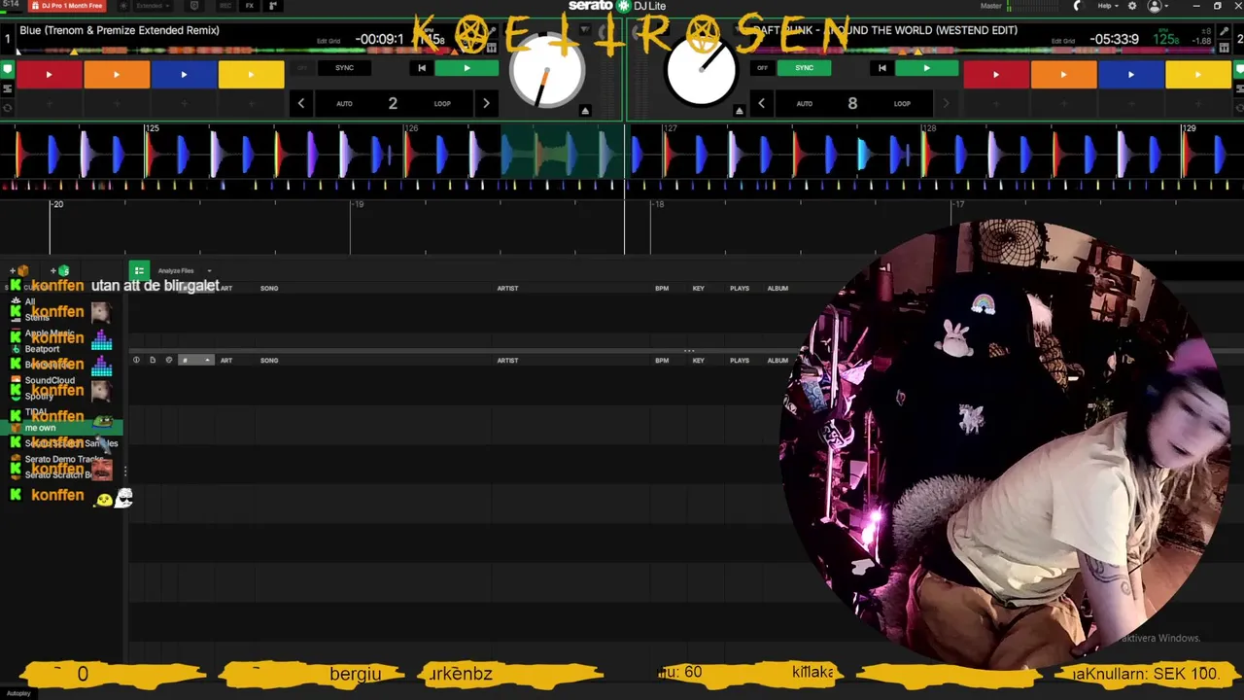
Task: Jump to cue start on left deck
Action: pos(421,68)
